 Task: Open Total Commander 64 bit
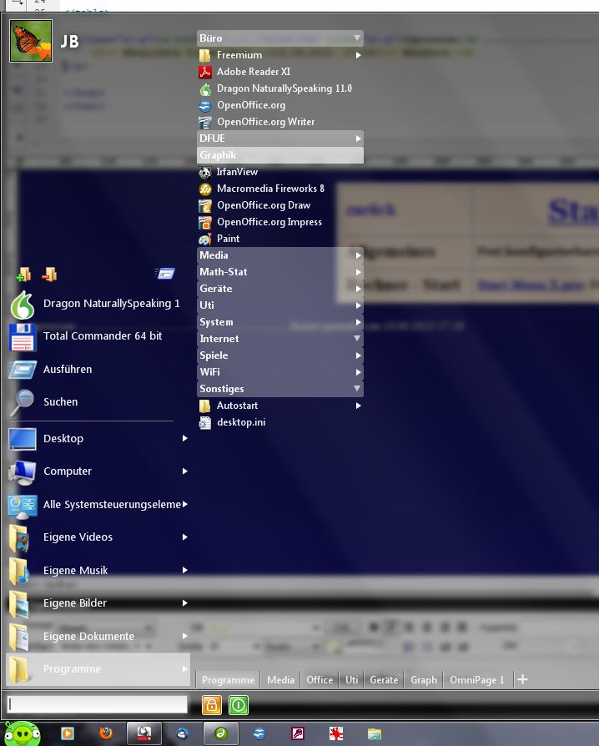pos(95,336)
